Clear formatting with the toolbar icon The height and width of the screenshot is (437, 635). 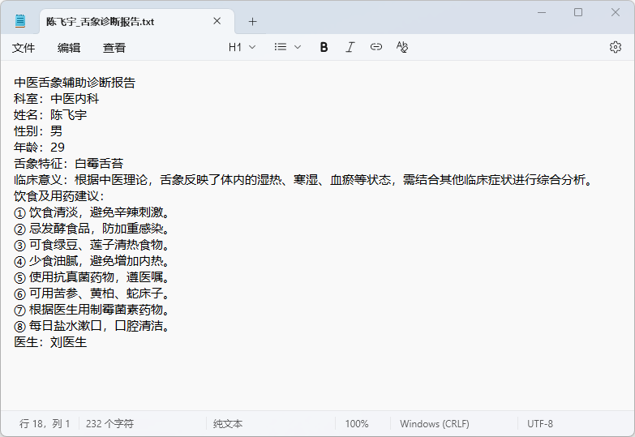[402, 47]
